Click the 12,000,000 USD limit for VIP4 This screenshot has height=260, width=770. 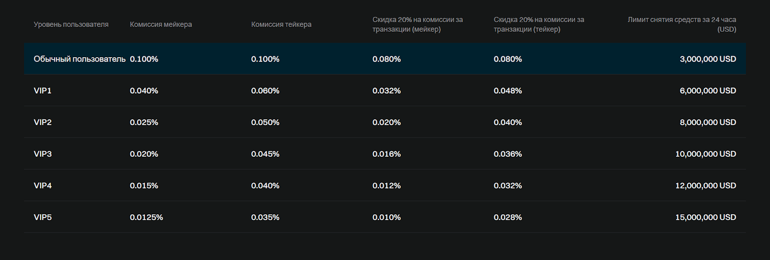tap(705, 186)
